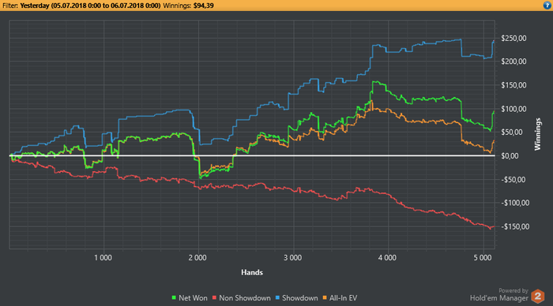Click the 3 000 hands x-axis label

tap(293, 258)
